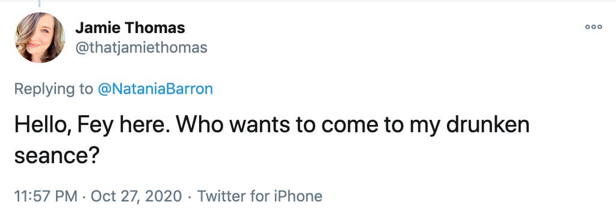616x219 pixels.
Task: Click the Oct 27, 2020 date
Action: [x=137, y=196]
